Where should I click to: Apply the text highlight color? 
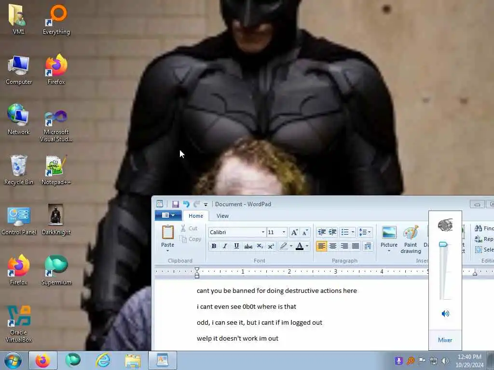[284, 246]
